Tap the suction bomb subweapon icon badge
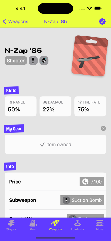This screenshot has height=241, width=111. (33, 61)
